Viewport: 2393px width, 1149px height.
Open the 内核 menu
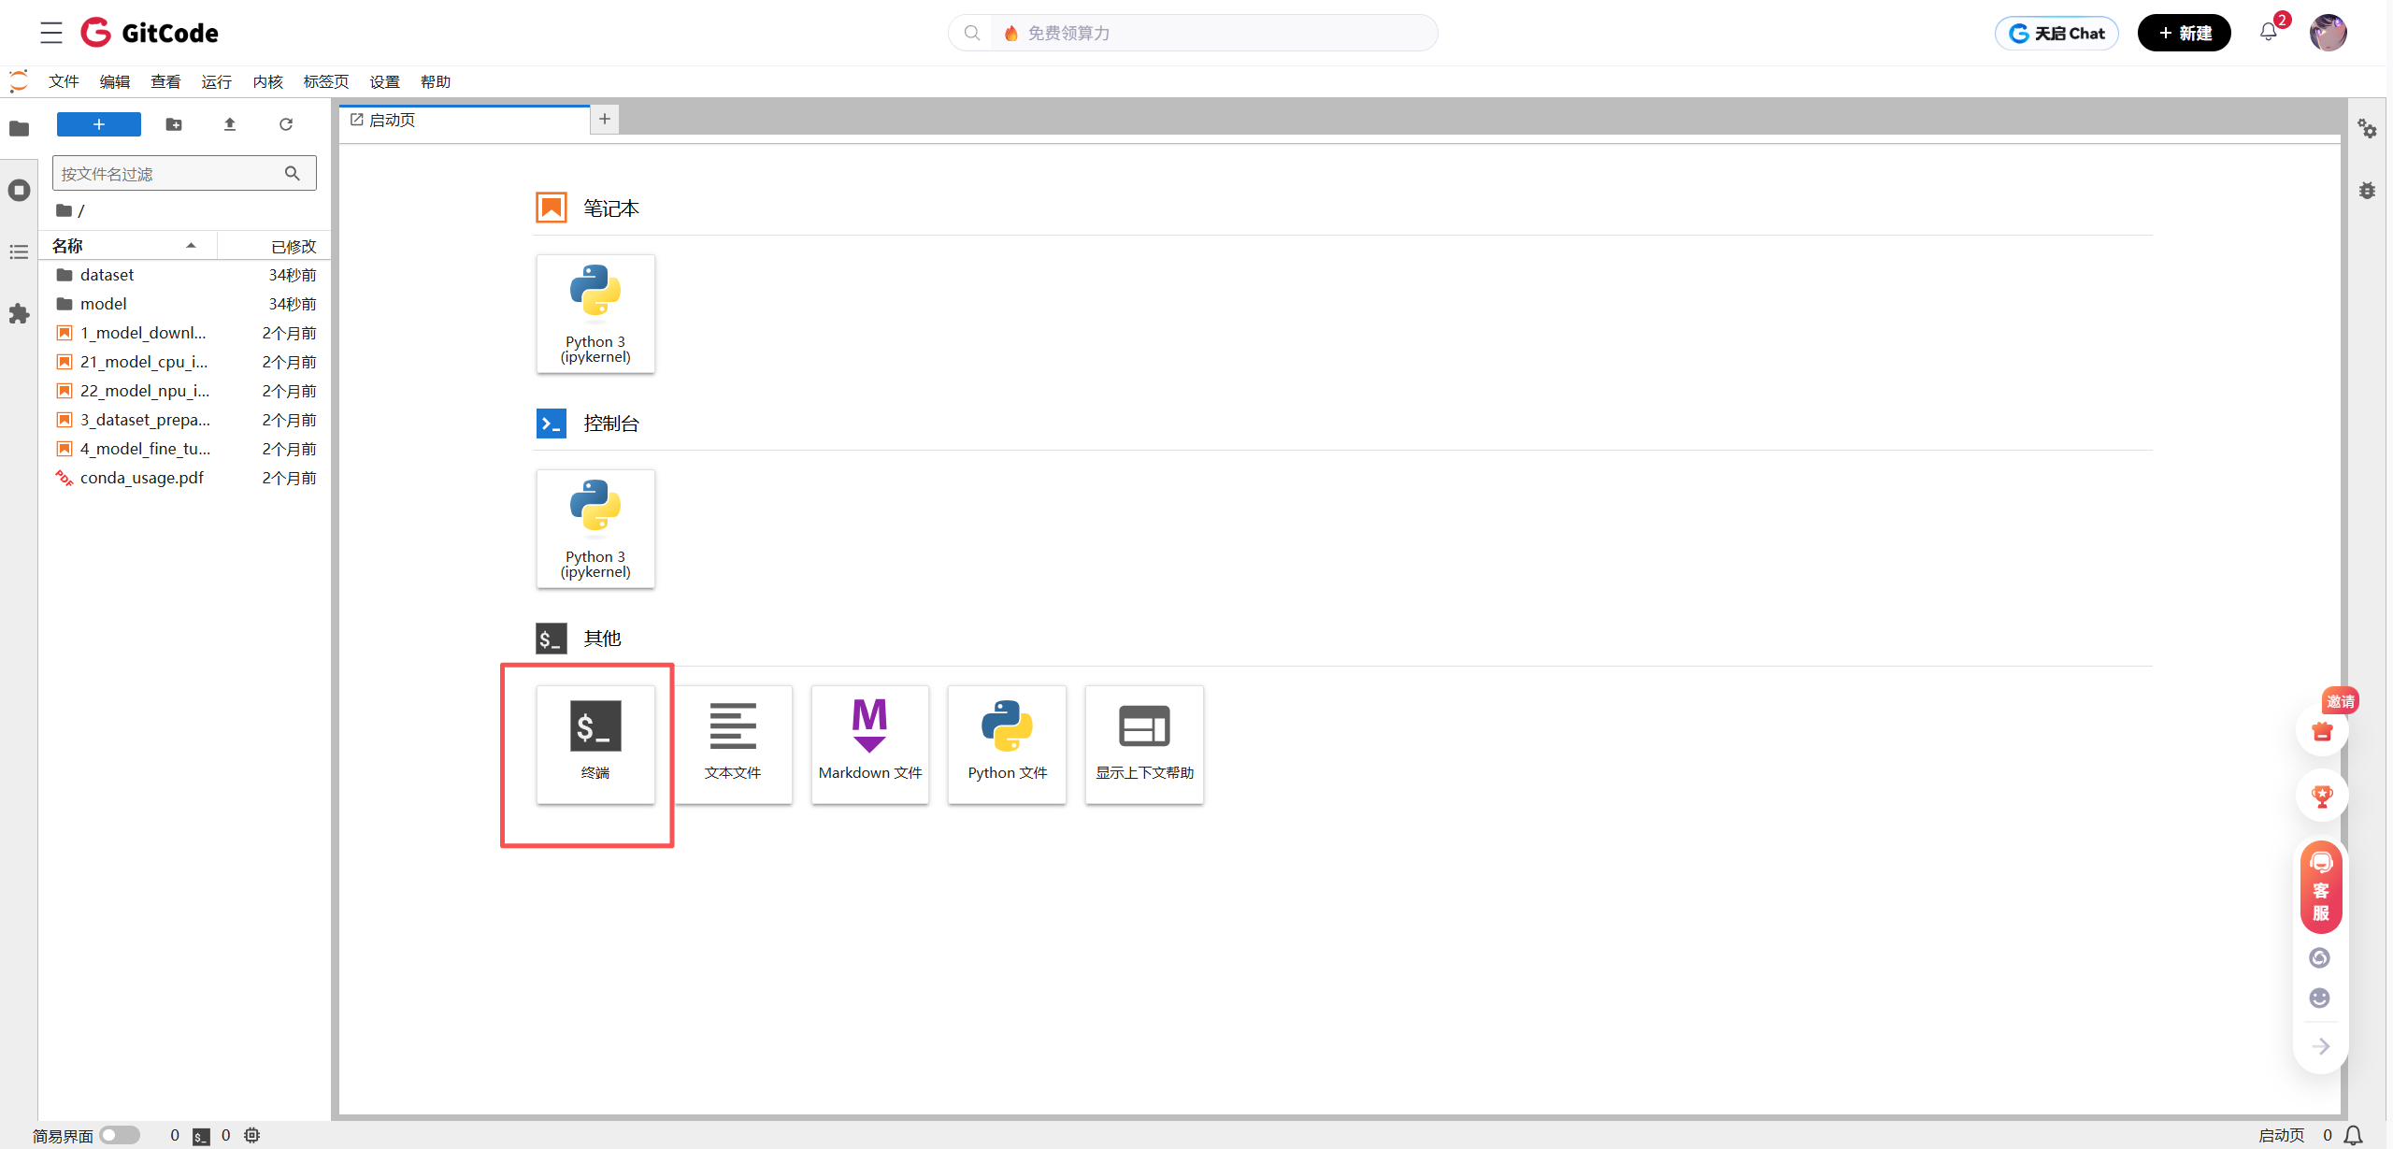[267, 82]
